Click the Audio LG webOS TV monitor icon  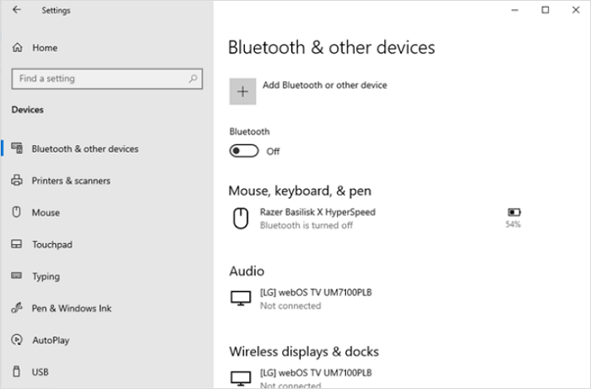(x=241, y=299)
